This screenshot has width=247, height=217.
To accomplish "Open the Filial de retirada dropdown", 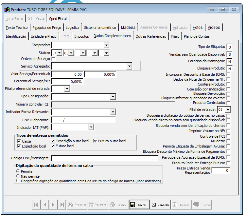I will [x=228, y=109].
